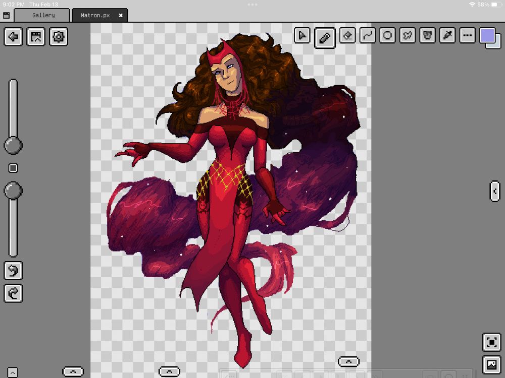Select the Ellipse shape tool
The image size is (505, 378).
point(387,36)
